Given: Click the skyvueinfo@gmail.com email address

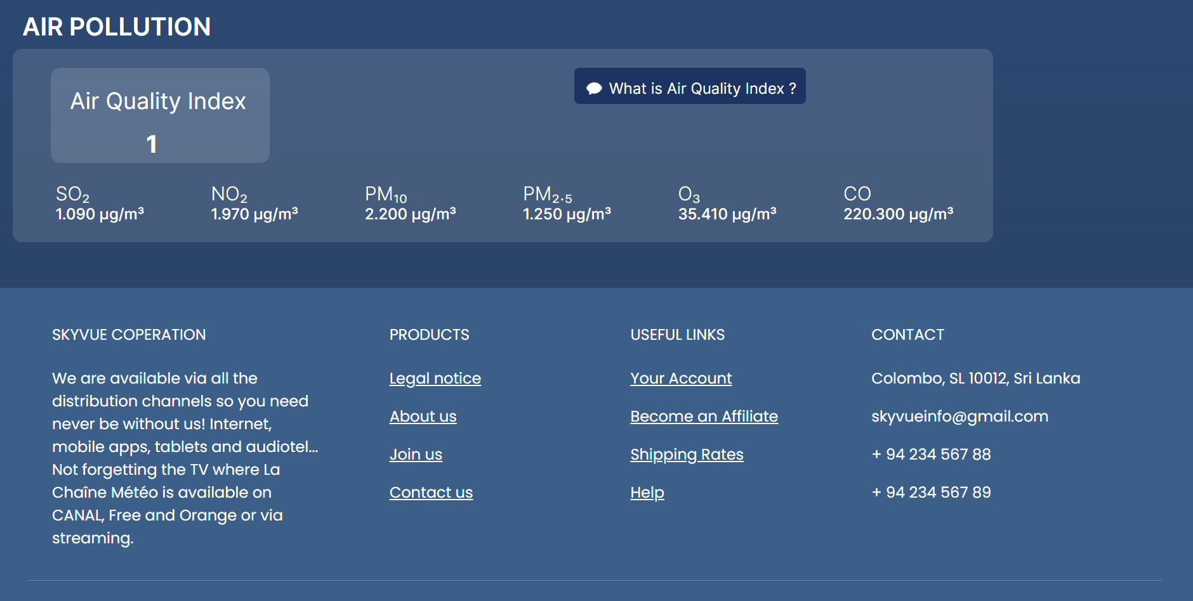Looking at the screenshot, I should [x=960, y=417].
